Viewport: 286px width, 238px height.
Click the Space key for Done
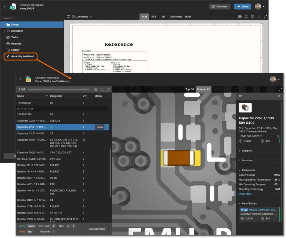pos(31,226)
